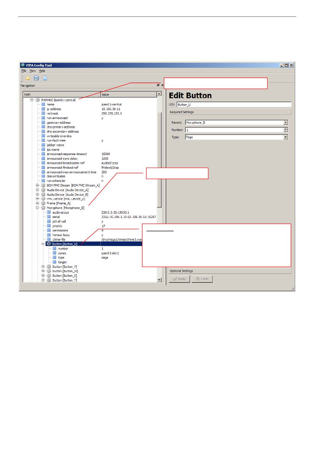
Task: Click the Undo button
Action: tap(202, 279)
